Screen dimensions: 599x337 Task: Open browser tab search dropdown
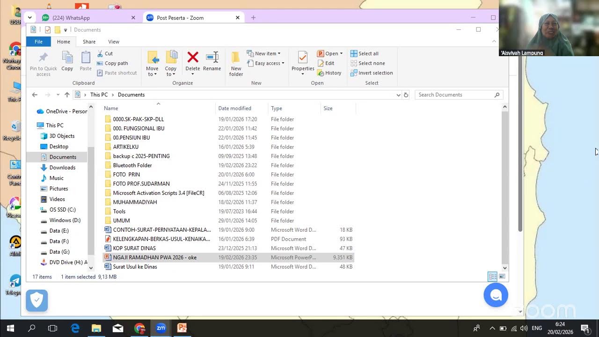pos(30,18)
